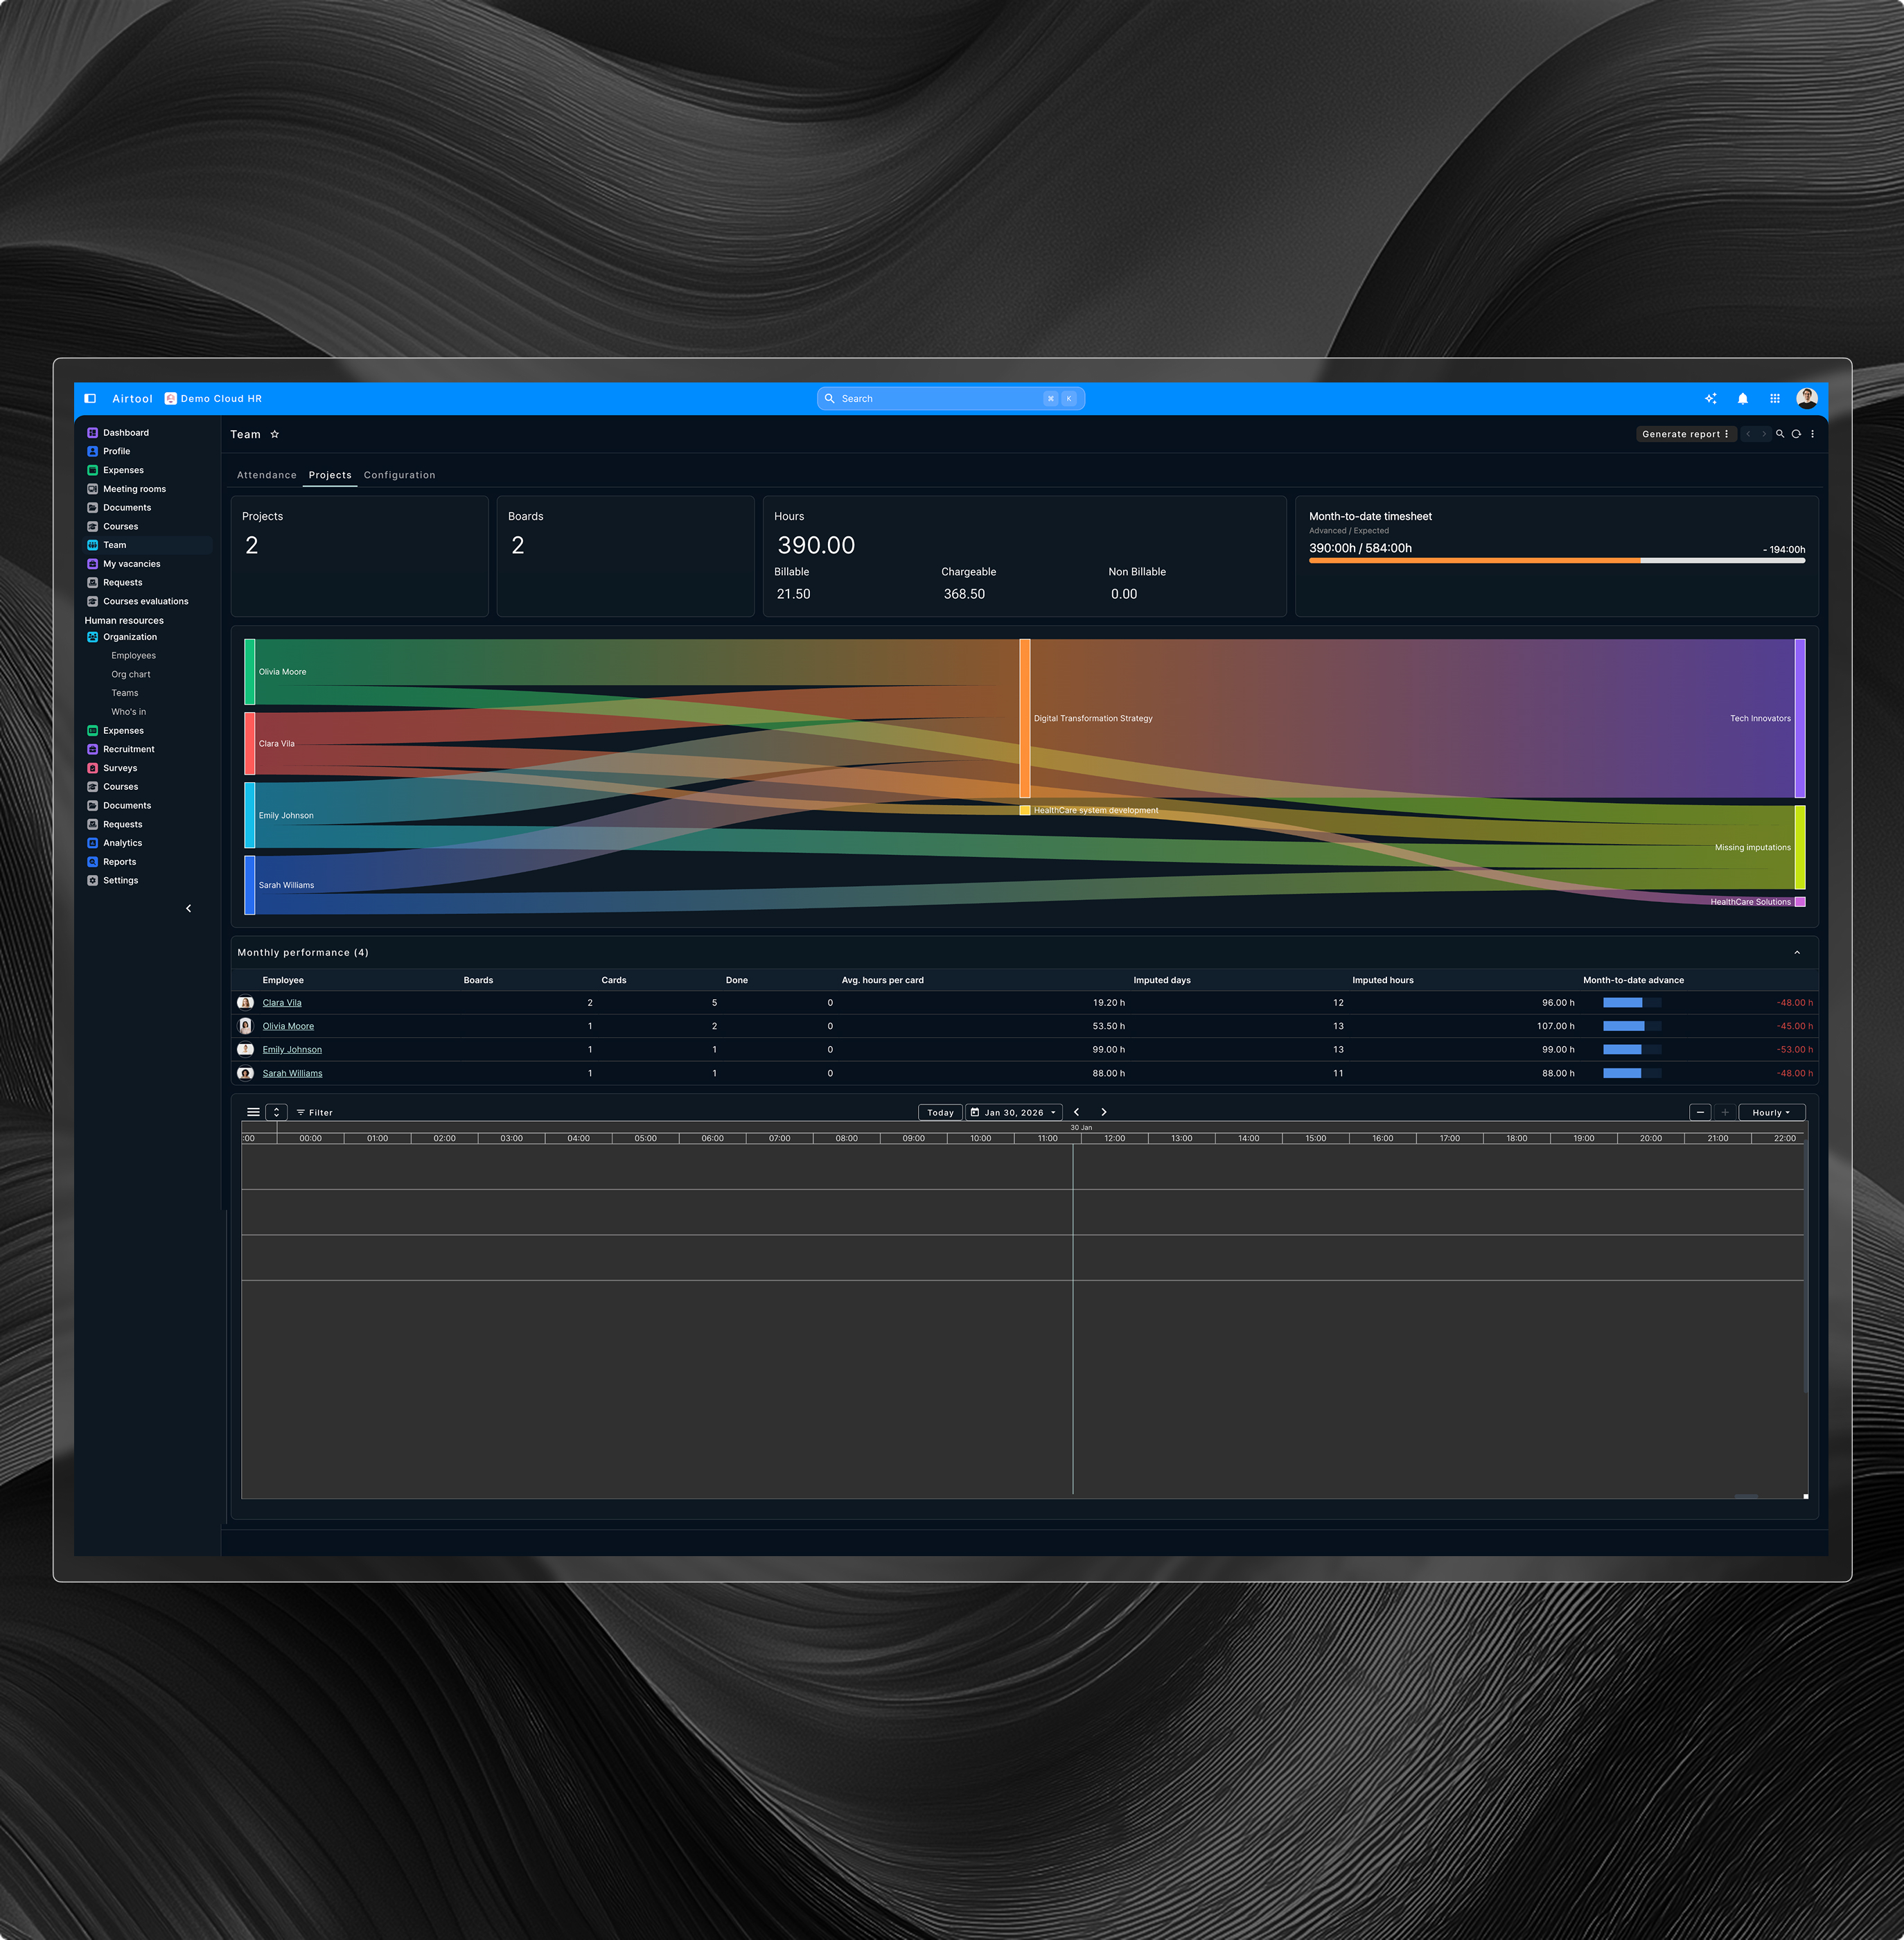The height and width of the screenshot is (1940, 1904).
Task: Open the Team page more options menu
Action: (1812, 434)
